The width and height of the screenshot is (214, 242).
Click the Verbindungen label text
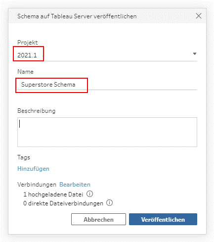click(37, 185)
